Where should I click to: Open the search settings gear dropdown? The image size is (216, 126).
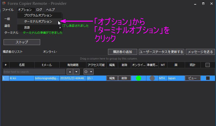click(x=88, y=72)
